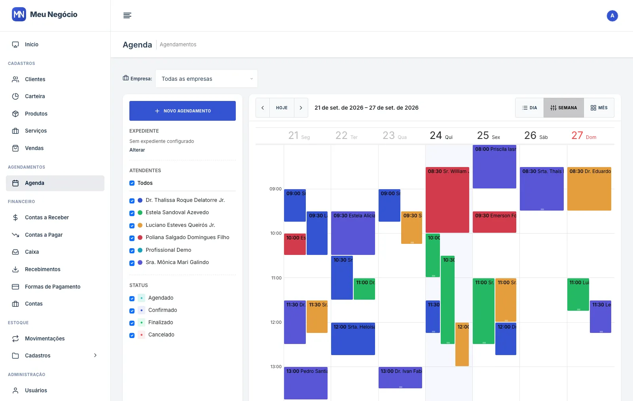The height and width of the screenshot is (401, 633).
Task: Toggle Poliana Salgado Domingues Filho checkbox
Action: (x=132, y=238)
